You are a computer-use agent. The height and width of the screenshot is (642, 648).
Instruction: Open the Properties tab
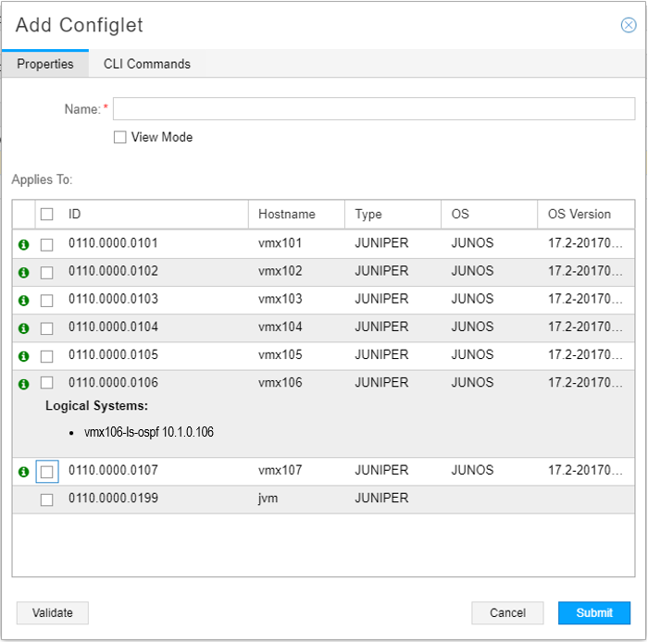tap(45, 64)
